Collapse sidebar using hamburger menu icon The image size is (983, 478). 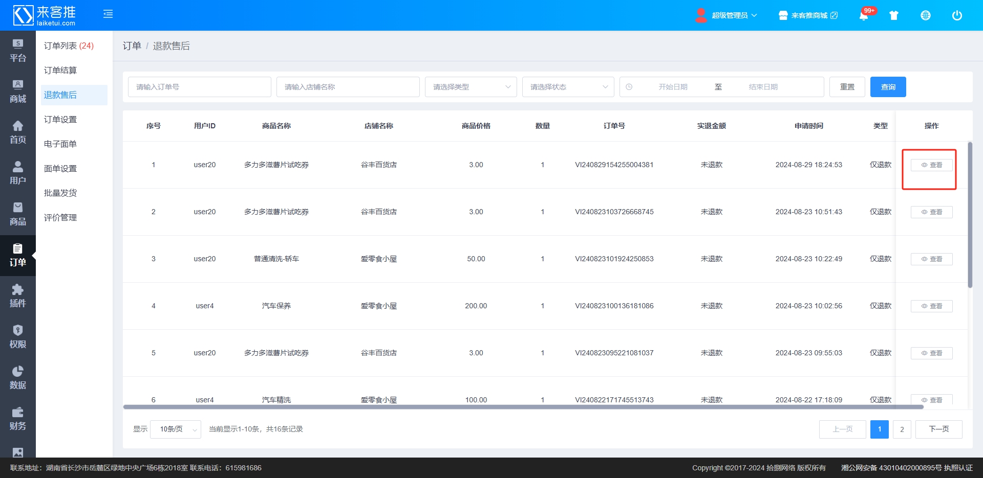[x=108, y=14]
